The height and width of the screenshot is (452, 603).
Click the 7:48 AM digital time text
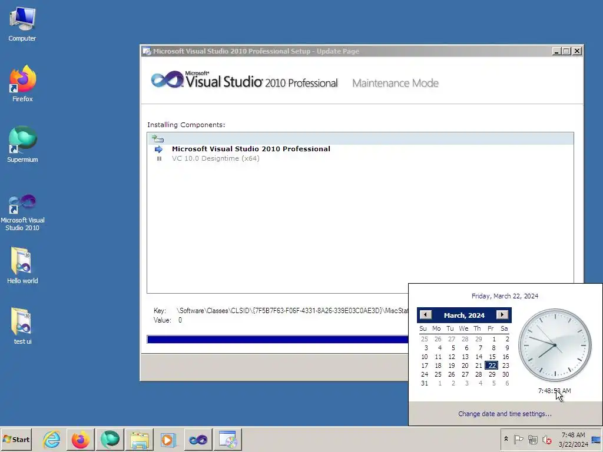(x=554, y=391)
